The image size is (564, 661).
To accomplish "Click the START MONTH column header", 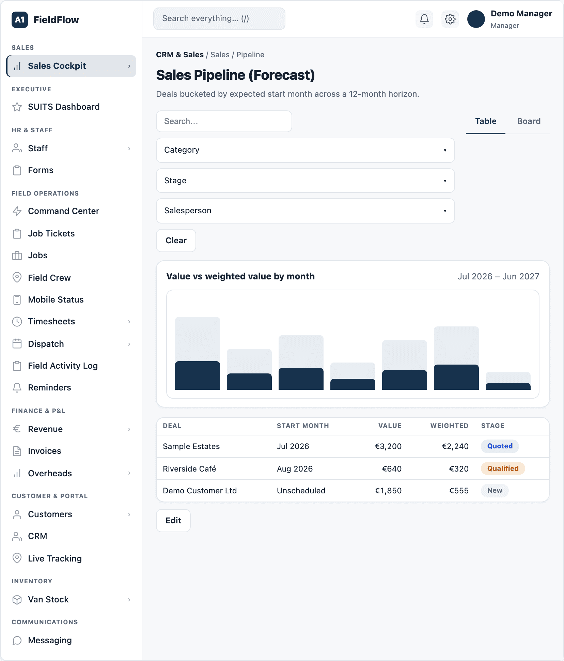I will point(303,426).
